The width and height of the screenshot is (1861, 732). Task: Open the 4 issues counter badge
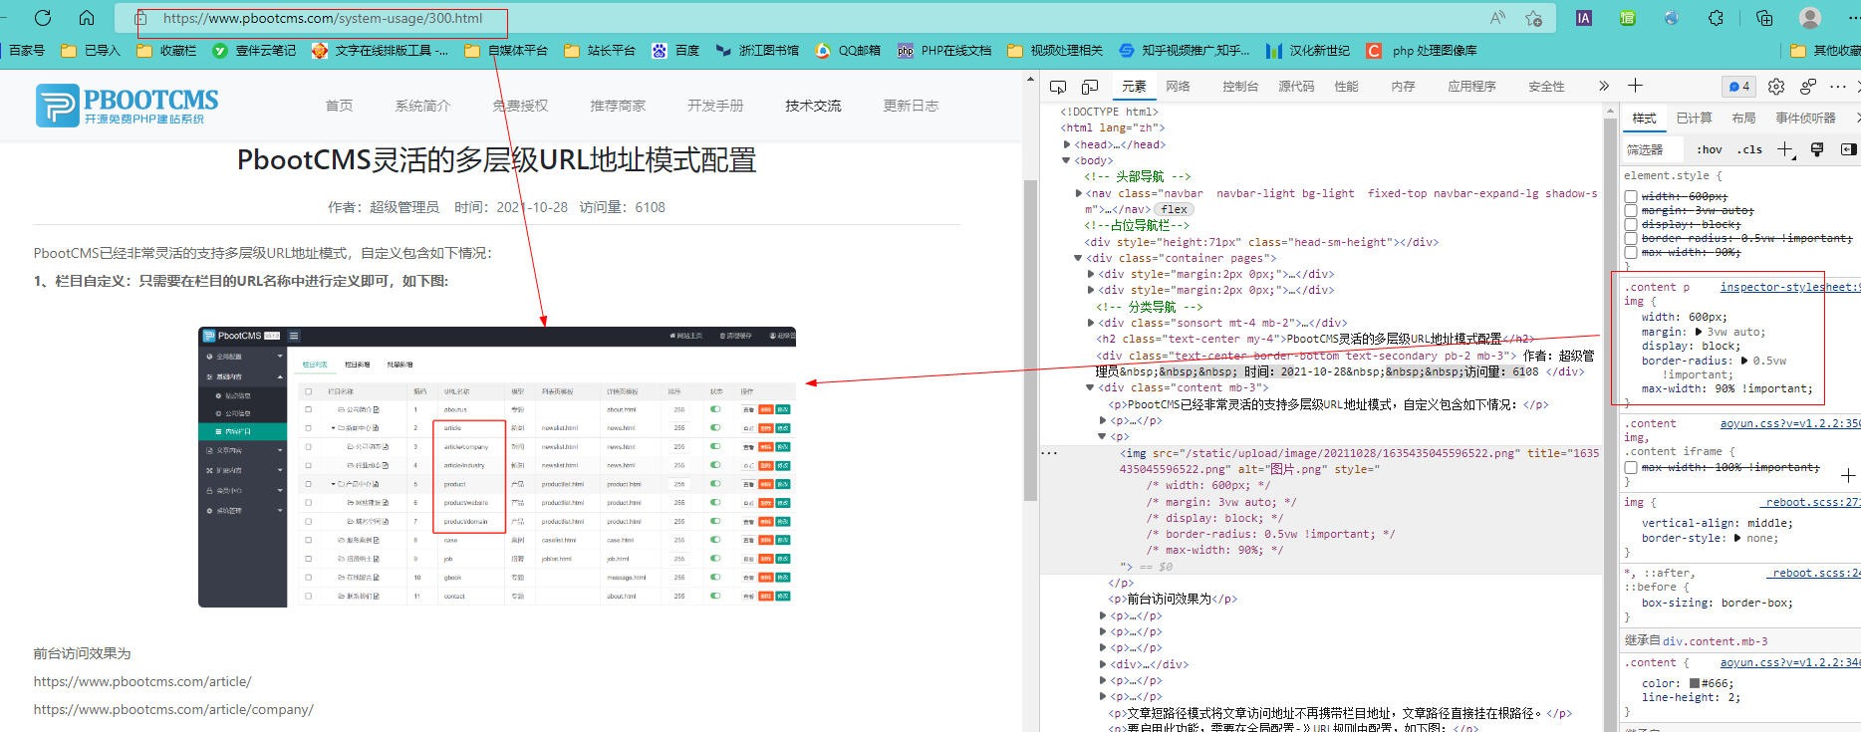[1739, 87]
